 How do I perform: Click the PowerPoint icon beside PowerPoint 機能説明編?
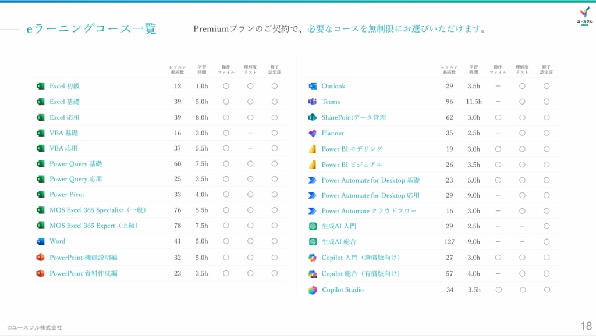pos(40,258)
